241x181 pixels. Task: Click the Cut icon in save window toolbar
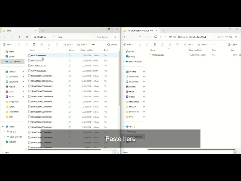(x=19, y=44)
